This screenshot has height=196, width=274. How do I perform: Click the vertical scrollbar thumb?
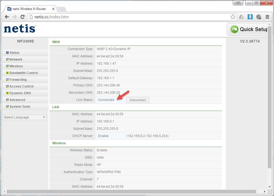(x=269, y=97)
